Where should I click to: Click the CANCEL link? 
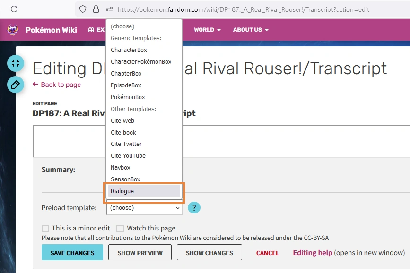pyautogui.click(x=268, y=253)
